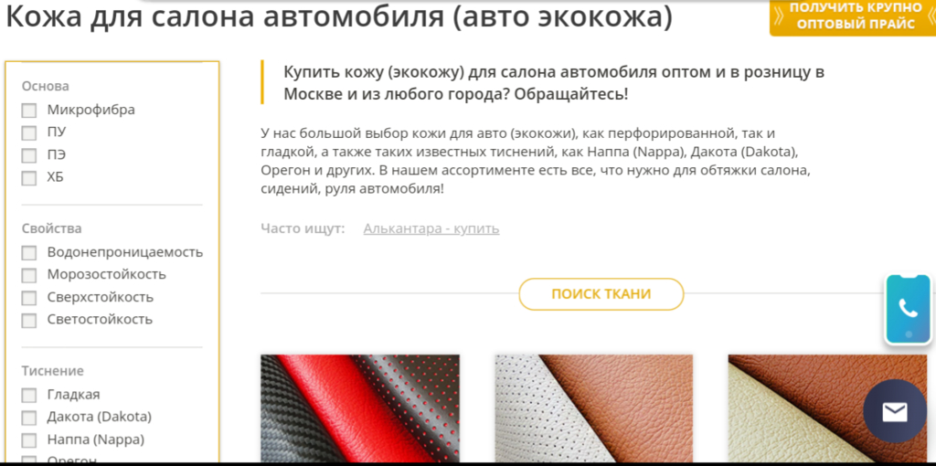Screen dimensions: 936x466
Task: Check the Дакота (Dakota) checkbox
Action: [29, 417]
